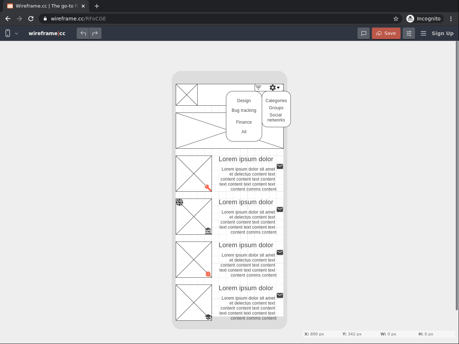Click the X coordinate readout
The height and width of the screenshot is (344, 459).
click(314, 334)
